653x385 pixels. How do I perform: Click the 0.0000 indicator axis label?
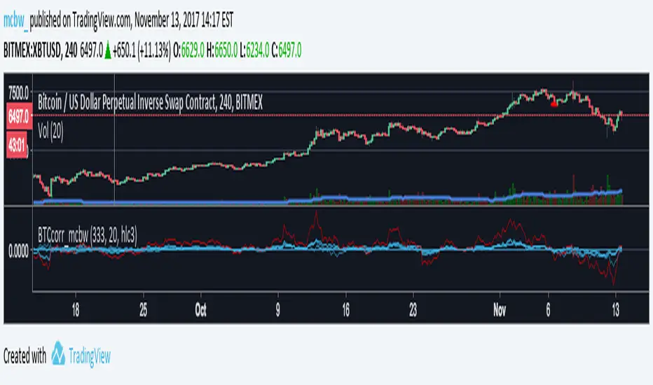(x=19, y=251)
